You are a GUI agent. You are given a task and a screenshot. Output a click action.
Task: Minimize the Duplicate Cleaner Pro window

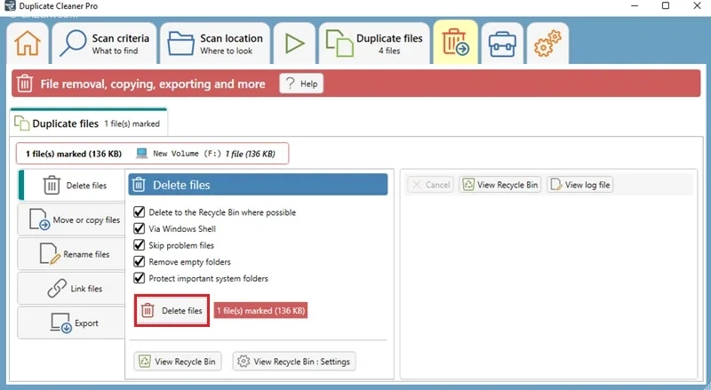click(635, 5)
